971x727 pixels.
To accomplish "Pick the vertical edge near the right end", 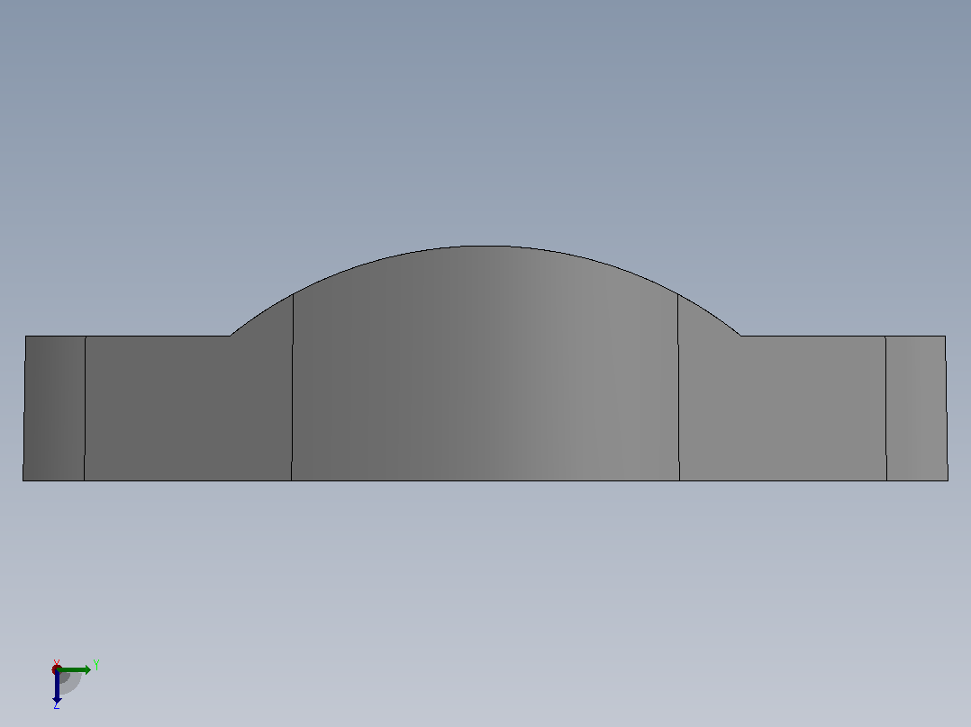I will point(886,408).
